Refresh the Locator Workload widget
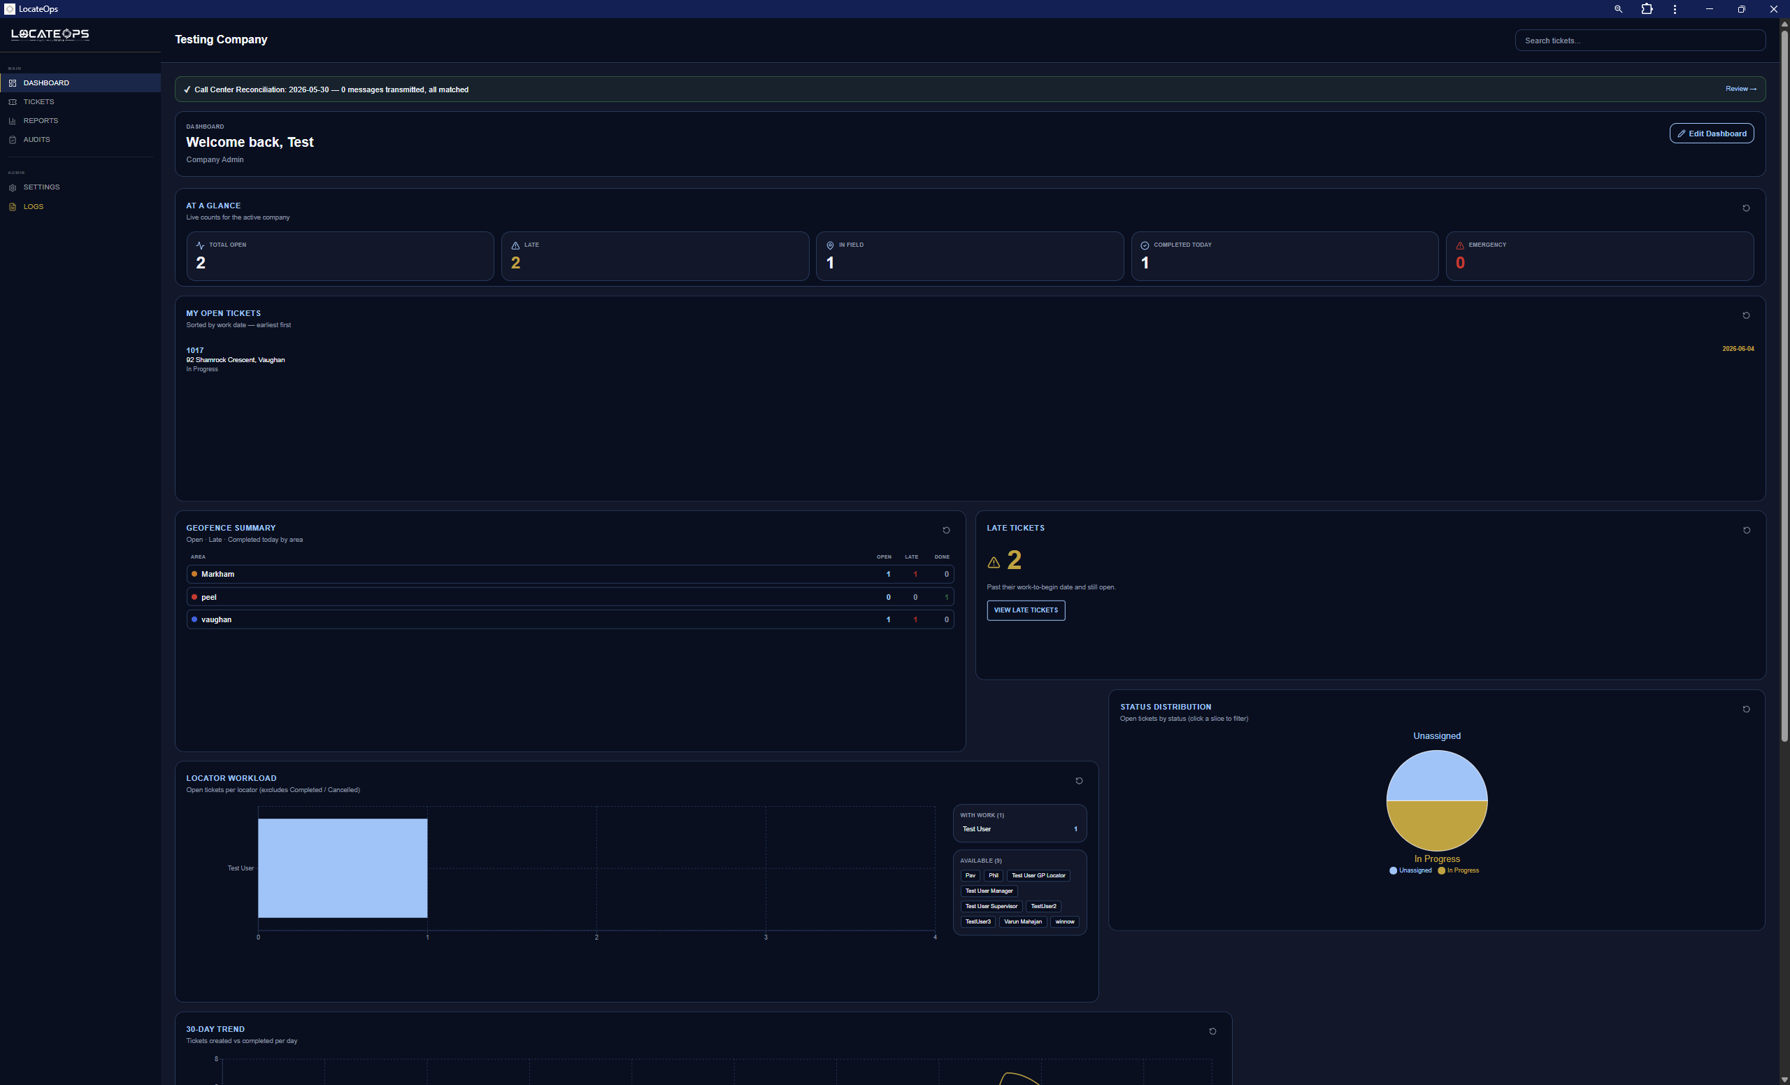Image resolution: width=1790 pixels, height=1085 pixels. coord(1079,781)
